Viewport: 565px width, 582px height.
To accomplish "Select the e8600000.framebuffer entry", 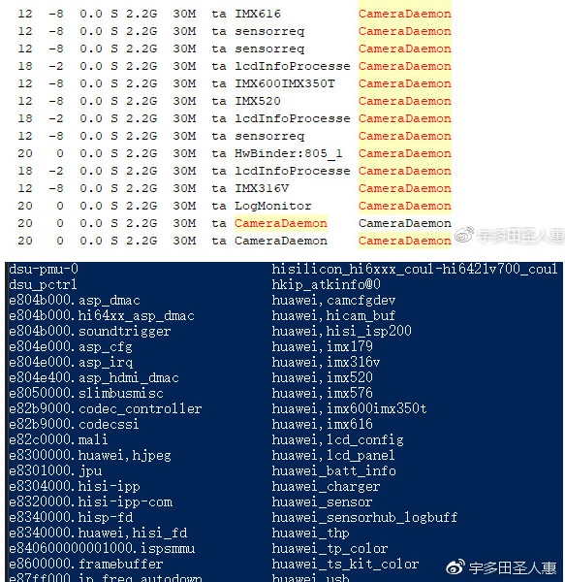I will click(x=86, y=565).
